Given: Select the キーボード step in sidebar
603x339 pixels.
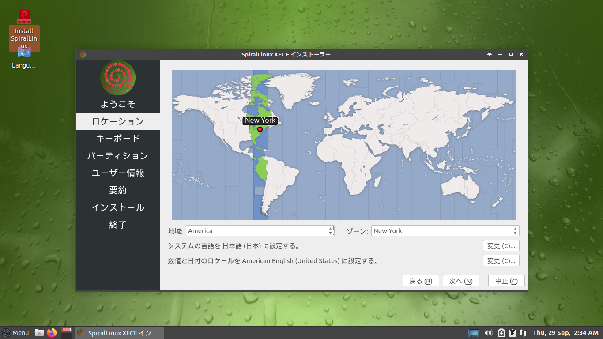Looking at the screenshot, I should (x=118, y=138).
